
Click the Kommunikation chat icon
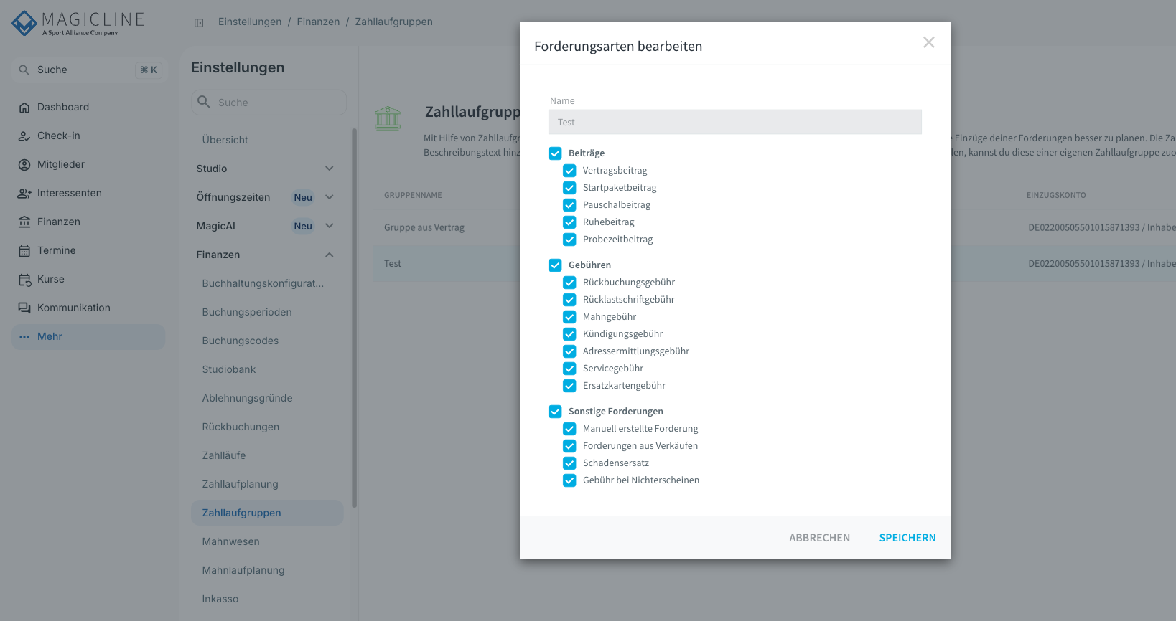point(24,308)
